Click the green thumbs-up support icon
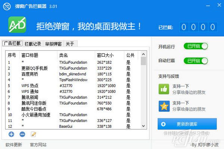This screenshot has height=149, width=224. [x=164, y=89]
